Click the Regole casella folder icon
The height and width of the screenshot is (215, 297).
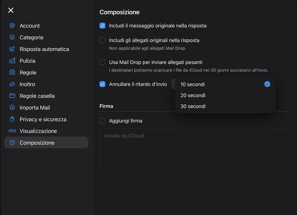(12, 96)
